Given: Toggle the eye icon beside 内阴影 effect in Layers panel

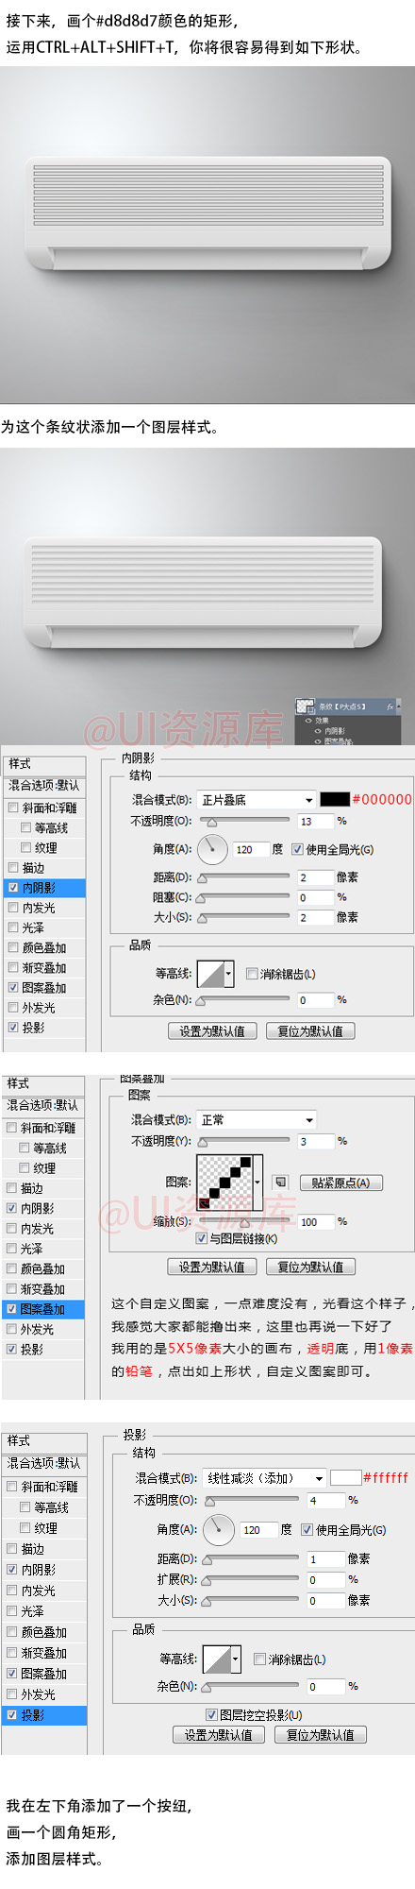Looking at the screenshot, I should pyautogui.click(x=318, y=730).
